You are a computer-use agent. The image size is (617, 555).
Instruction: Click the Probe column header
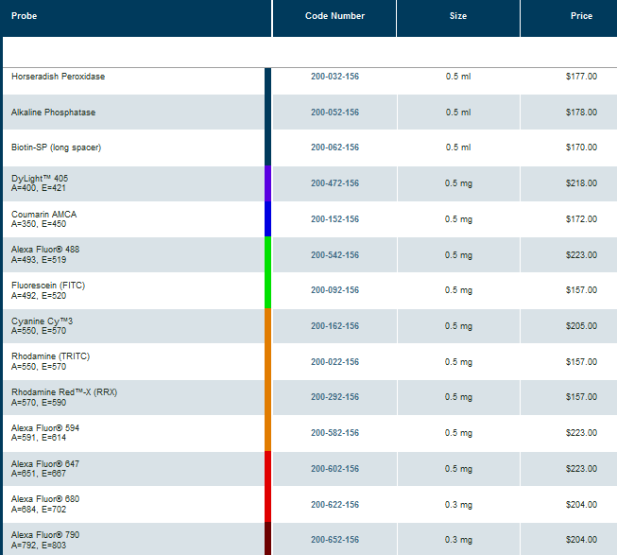[25, 16]
